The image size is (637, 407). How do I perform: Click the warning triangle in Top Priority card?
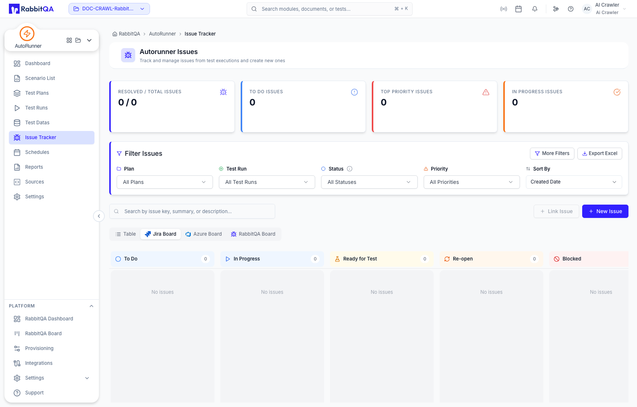tap(486, 92)
